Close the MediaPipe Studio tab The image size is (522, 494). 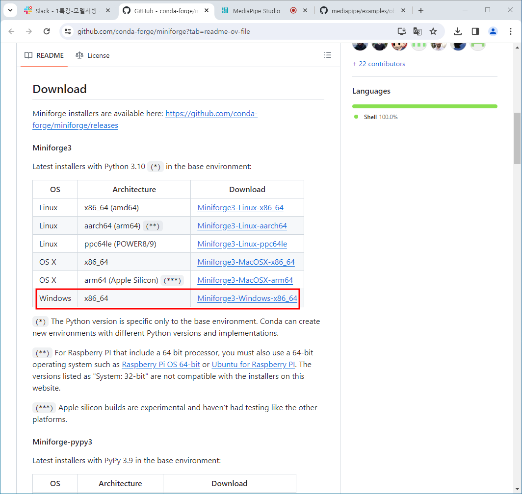305,11
